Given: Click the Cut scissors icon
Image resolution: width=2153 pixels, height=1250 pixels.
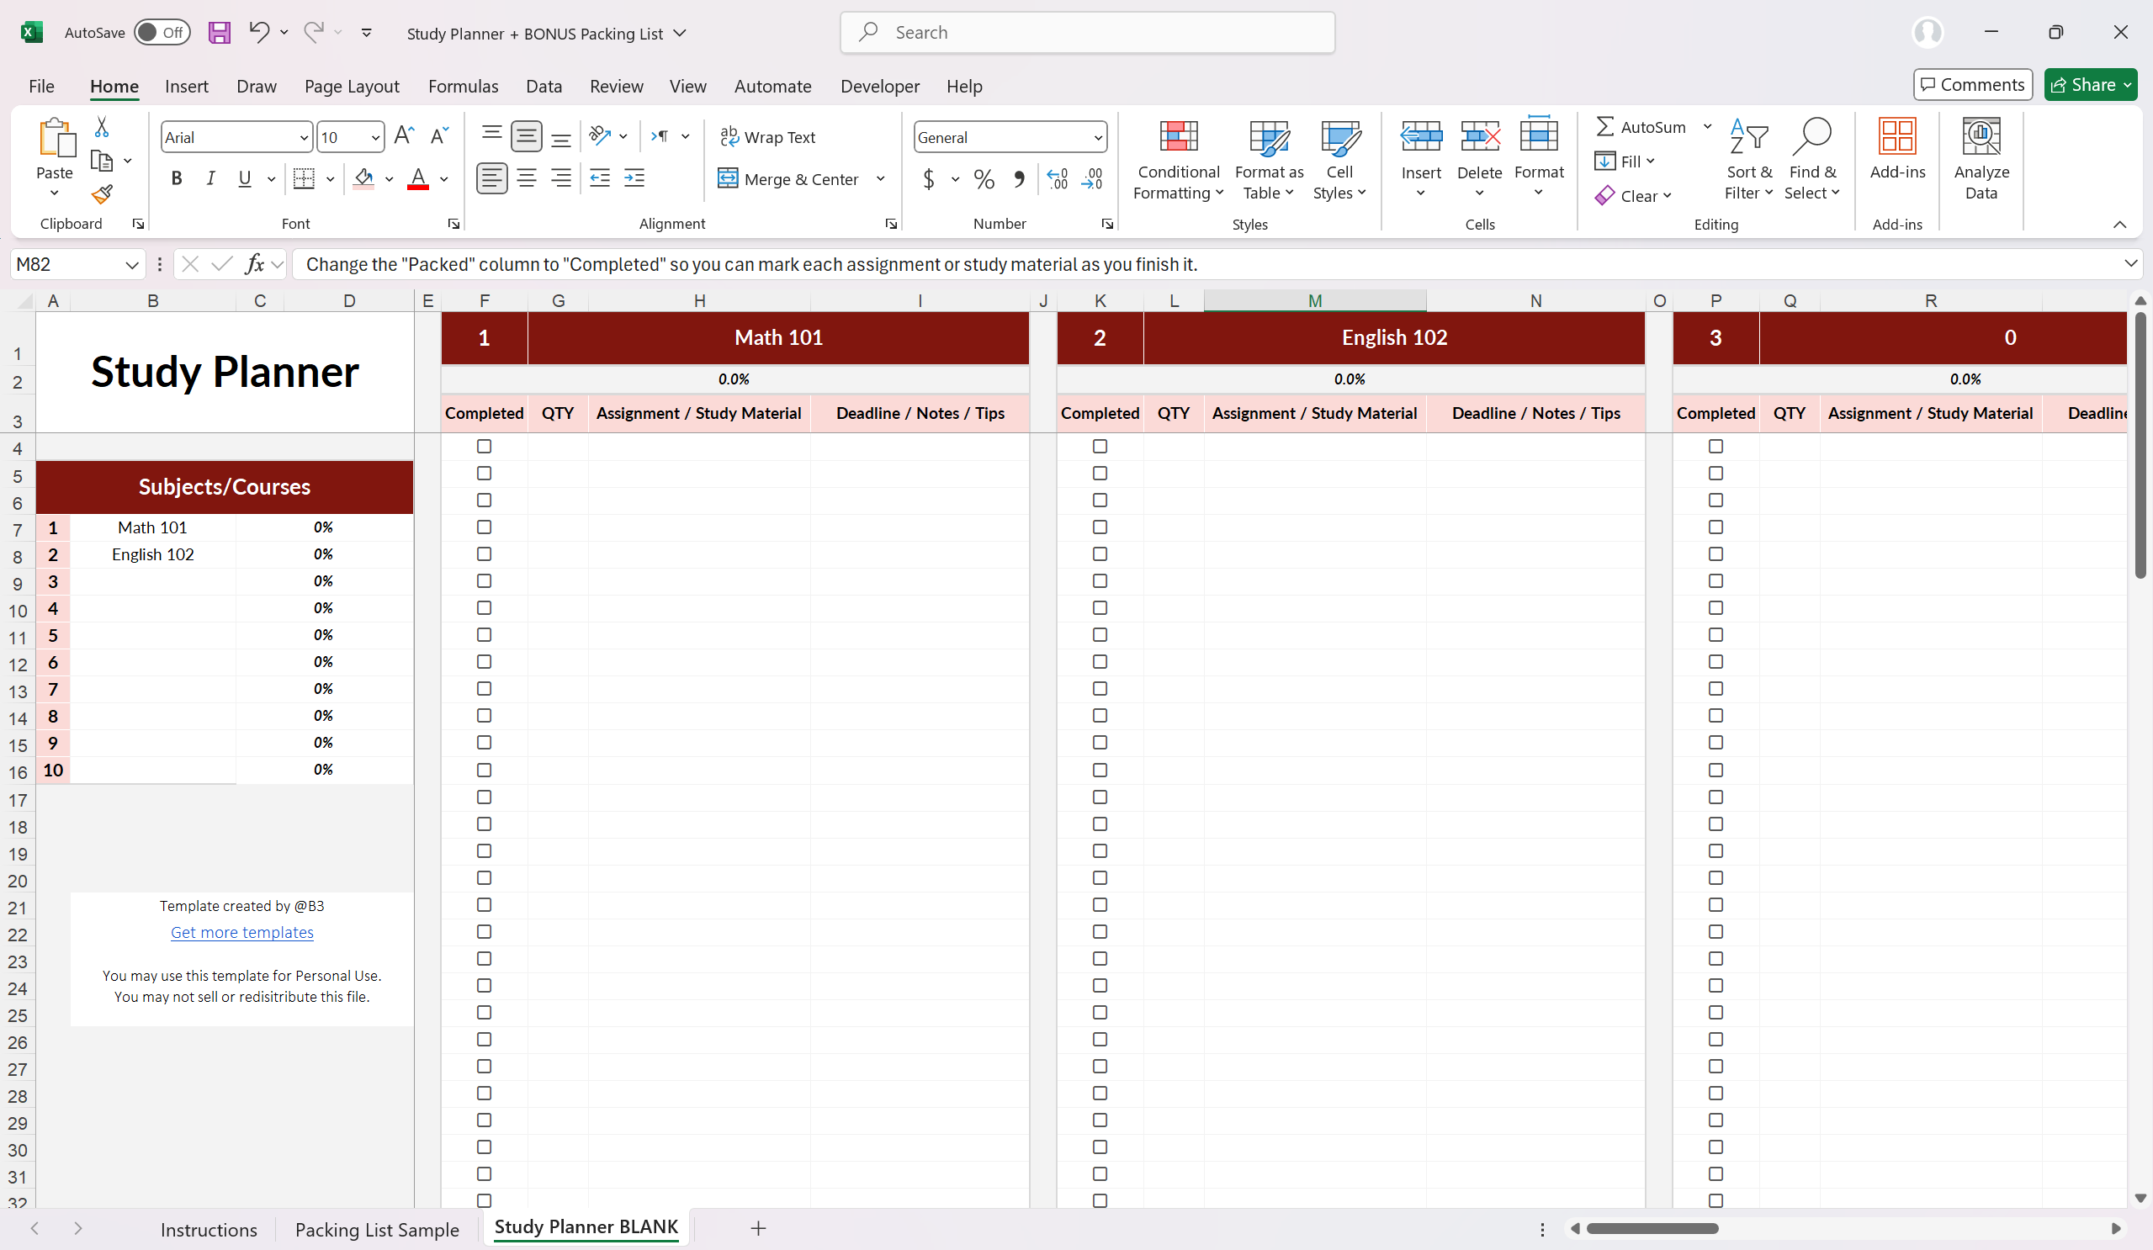Looking at the screenshot, I should (102, 127).
